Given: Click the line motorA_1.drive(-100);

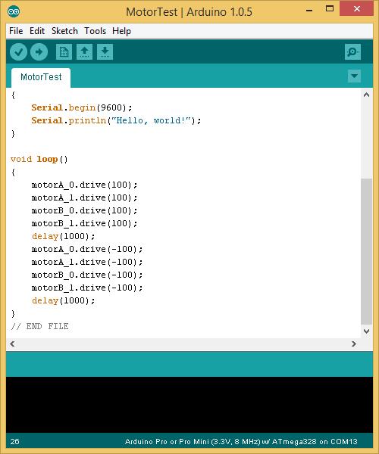Looking at the screenshot, I should [87, 262].
